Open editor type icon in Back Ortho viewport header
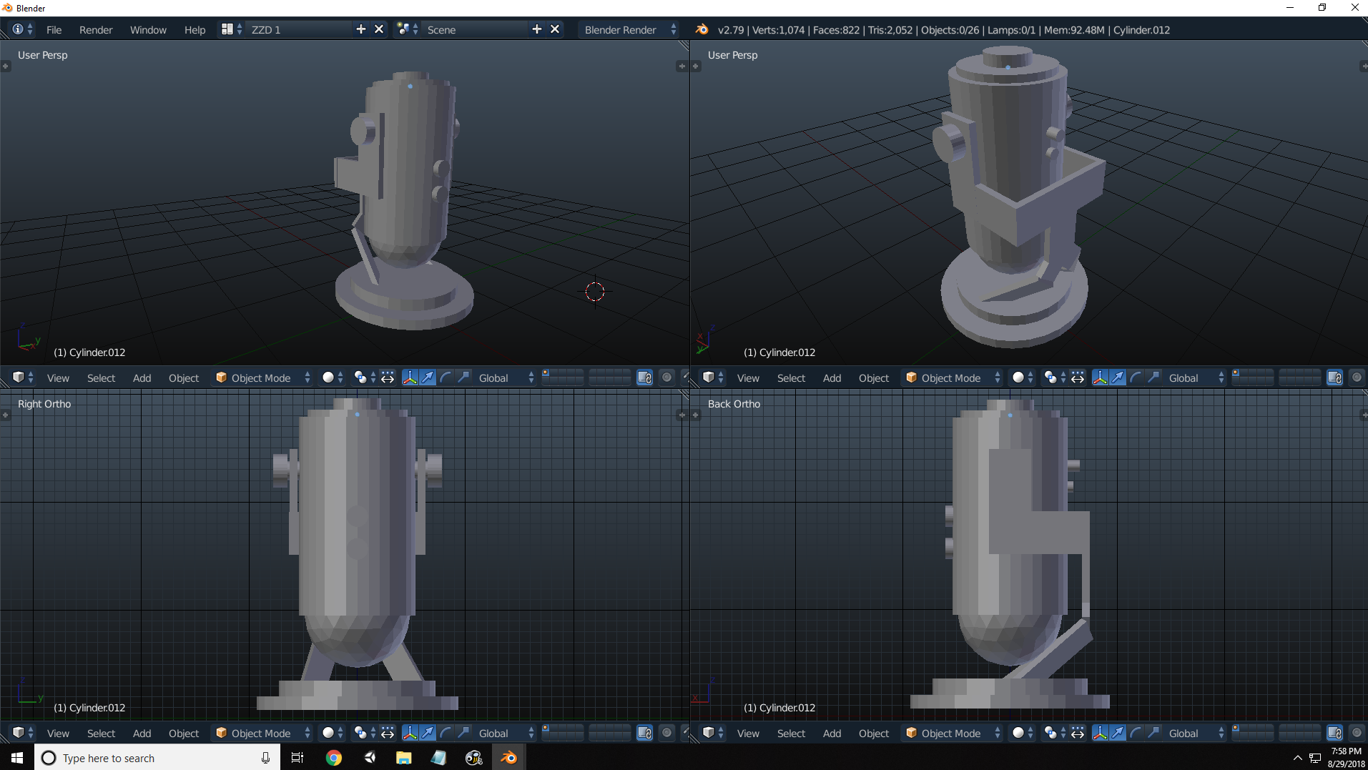This screenshot has height=770, width=1368. tap(713, 733)
